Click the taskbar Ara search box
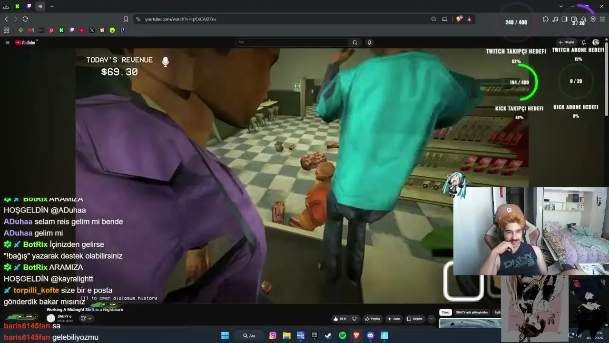The height and width of the screenshot is (343, 609). 249,335
